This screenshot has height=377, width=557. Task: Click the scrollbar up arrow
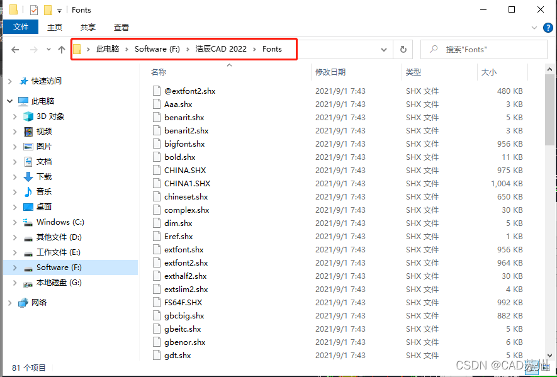pos(549,69)
